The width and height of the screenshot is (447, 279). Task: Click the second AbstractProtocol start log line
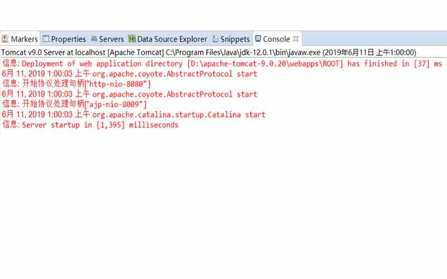coord(130,94)
